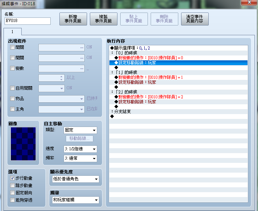Open the 主角 actor dropdown
The image size is (258, 211).
coord(62,109)
